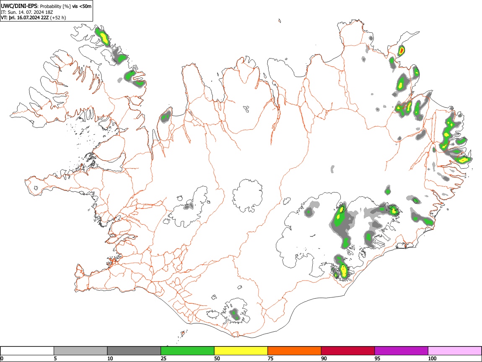This screenshot has width=482, height=362.
Task: Click the legend value '10'
Action: coord(110,358)
